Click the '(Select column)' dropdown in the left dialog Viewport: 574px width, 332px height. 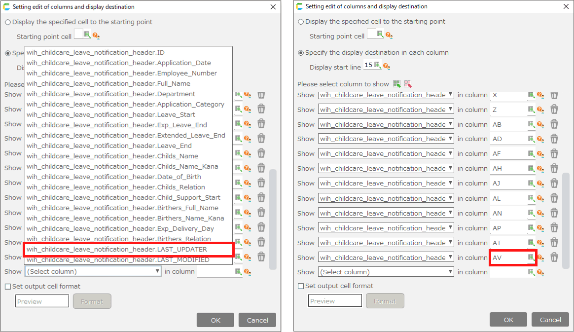tap(93, 271)
